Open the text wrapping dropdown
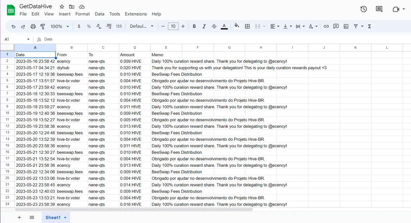The height and width of the screenshot is (223, 411). click(300, 26)
